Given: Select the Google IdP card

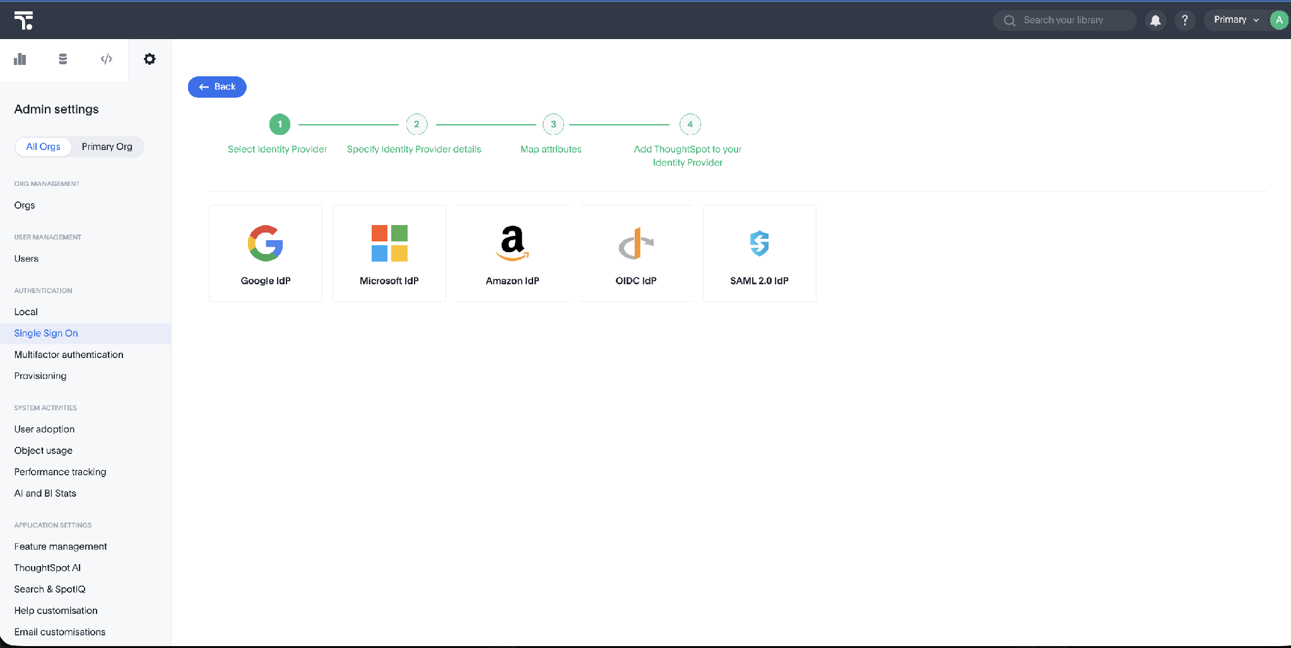Looking at the screenshot, I should coord(266,253).
